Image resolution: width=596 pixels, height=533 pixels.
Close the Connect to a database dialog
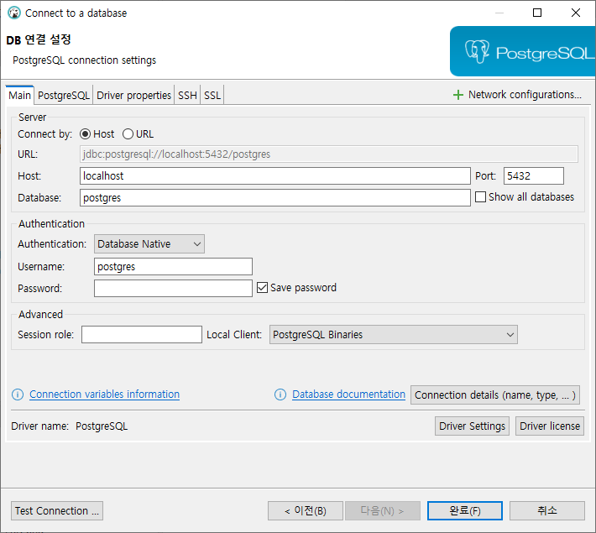click(x=576, y=13)
